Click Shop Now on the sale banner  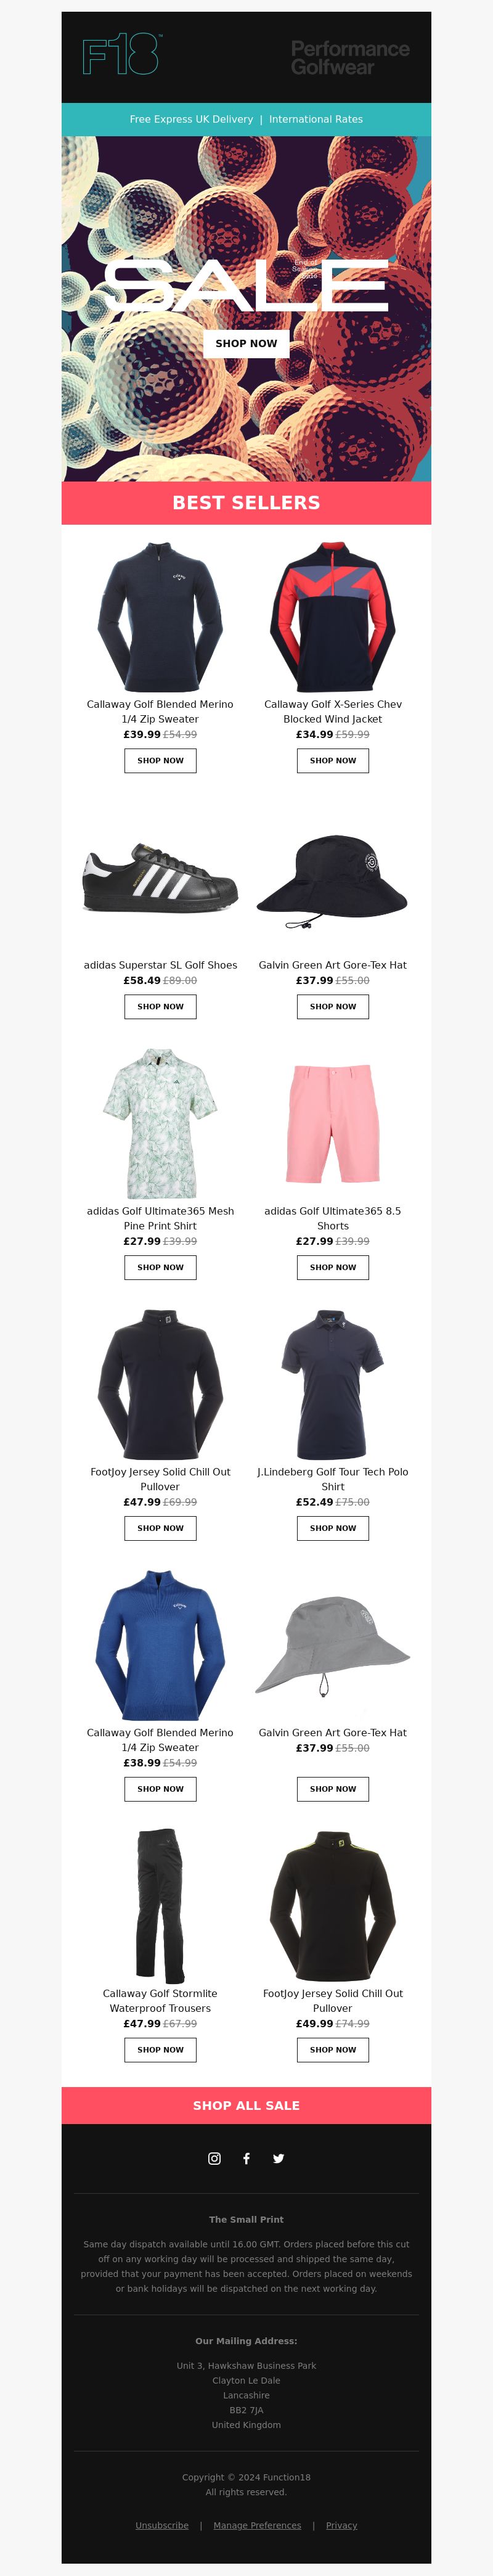point(246,343)
